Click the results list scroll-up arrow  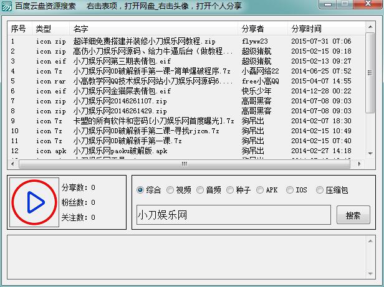pyautogui.click(x=370, y=27)
